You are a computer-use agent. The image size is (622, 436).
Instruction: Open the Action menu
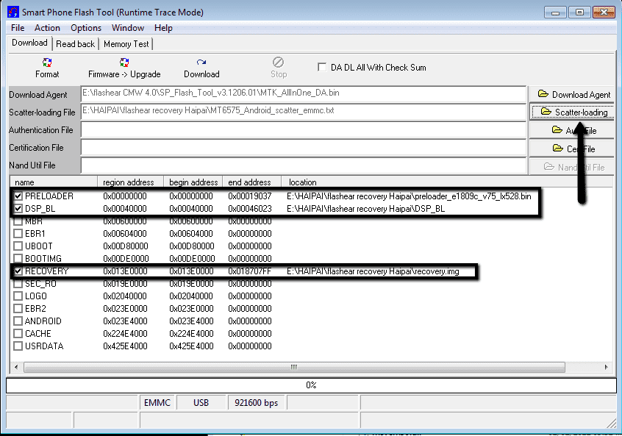(x=47, y=28)
